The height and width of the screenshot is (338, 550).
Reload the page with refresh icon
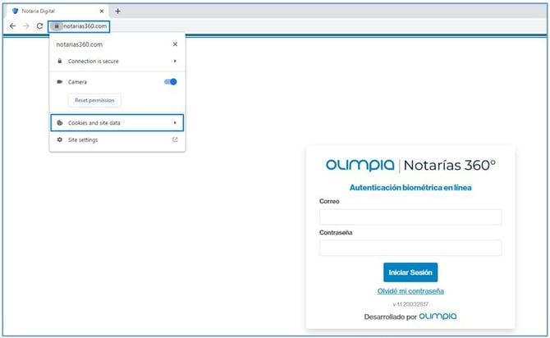(x=39, y=26)
